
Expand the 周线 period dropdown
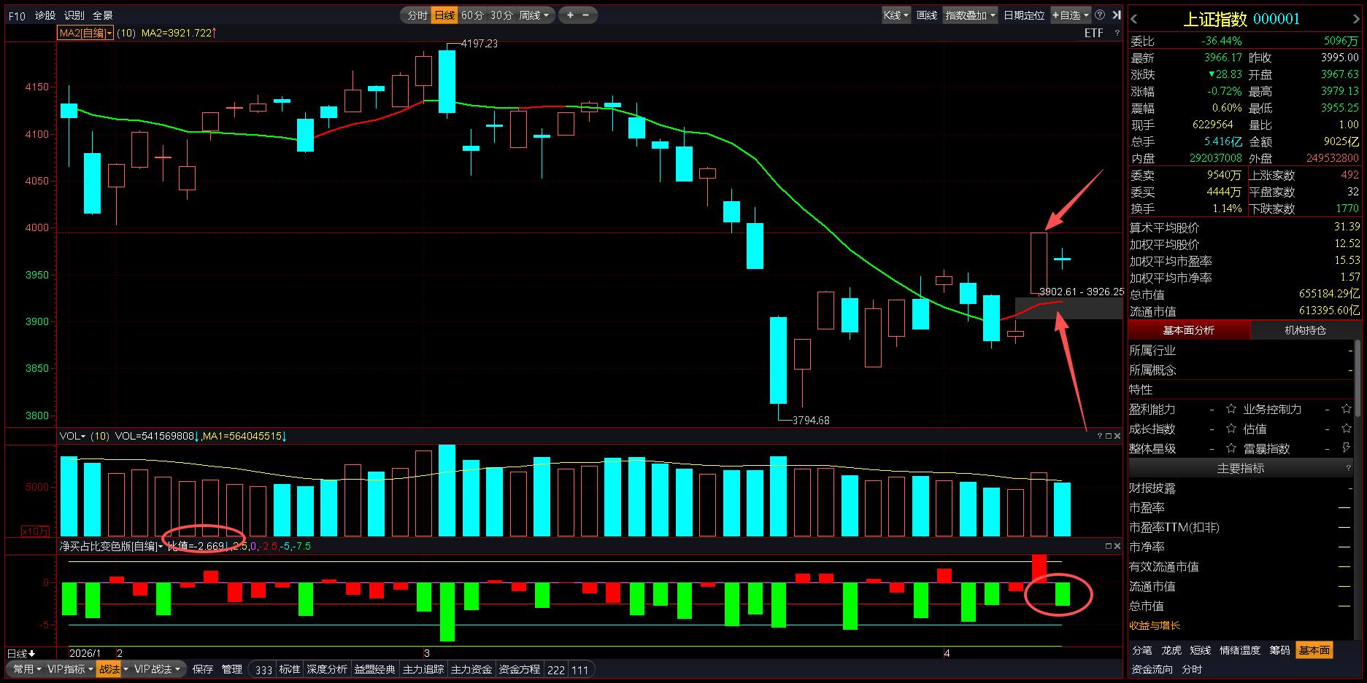coord(534,15)
